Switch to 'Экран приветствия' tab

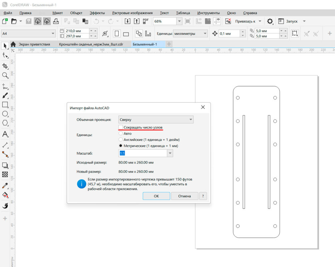(34, 44)
